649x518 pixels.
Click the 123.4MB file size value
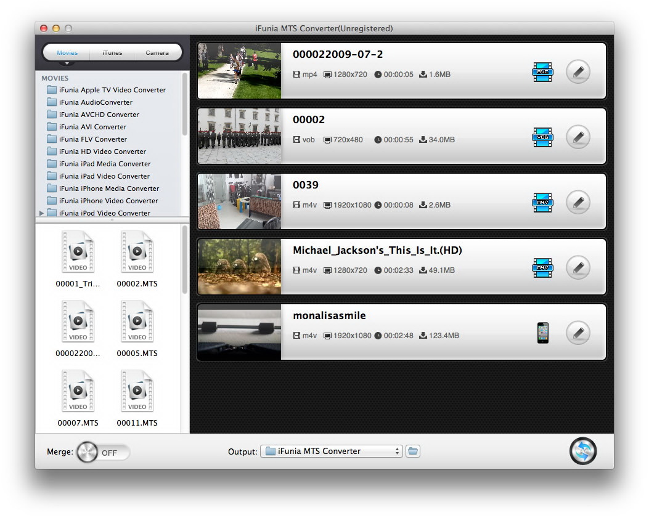point(444,336)
